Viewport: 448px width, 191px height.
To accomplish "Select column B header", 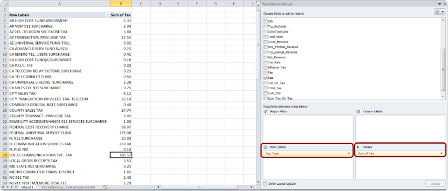I will [121, 4].
